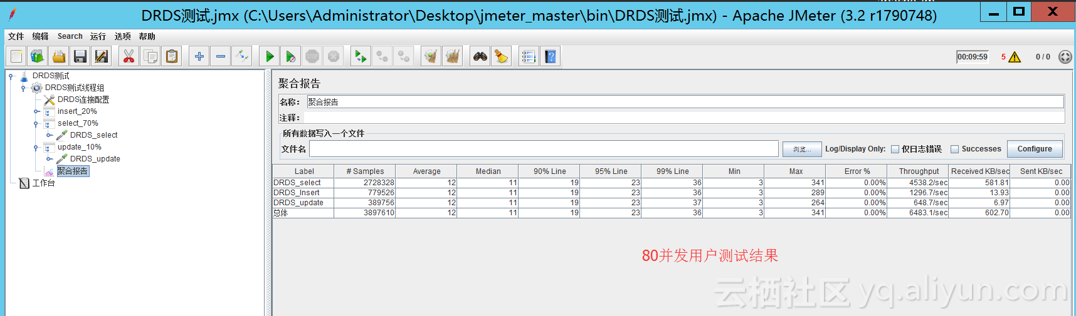Screen dimensions: 1076x316
Task: Select DRDS_select sampler in tree
Action: (93, 136)
